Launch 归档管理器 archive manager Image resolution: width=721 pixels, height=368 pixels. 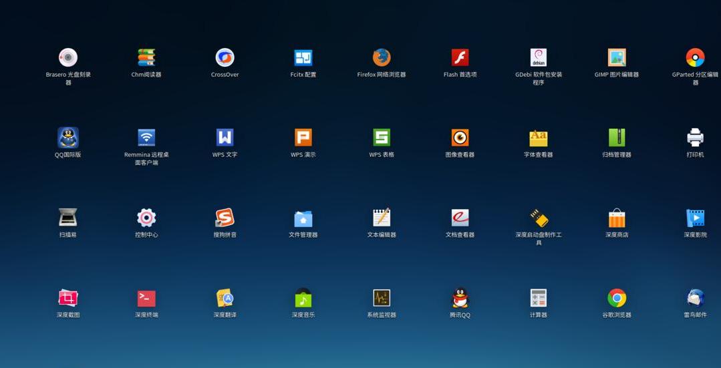click(x=617, y=138)
